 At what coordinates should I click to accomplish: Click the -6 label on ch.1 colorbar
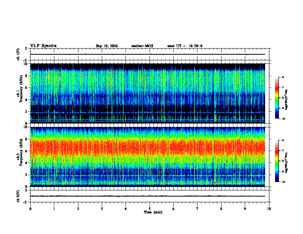pyautogui.click(x=282, y=77)
